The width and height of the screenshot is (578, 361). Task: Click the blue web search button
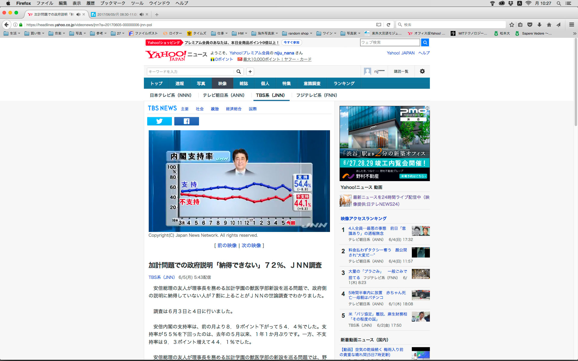[425, 42]
